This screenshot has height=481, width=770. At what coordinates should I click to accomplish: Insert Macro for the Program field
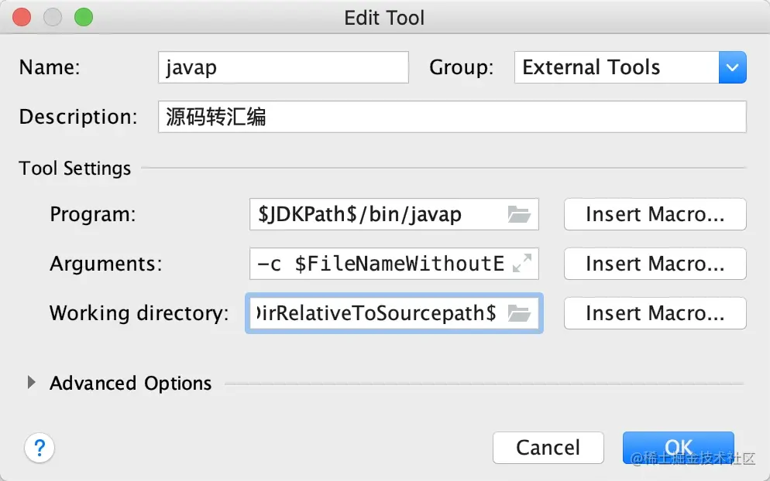point(655,215)
